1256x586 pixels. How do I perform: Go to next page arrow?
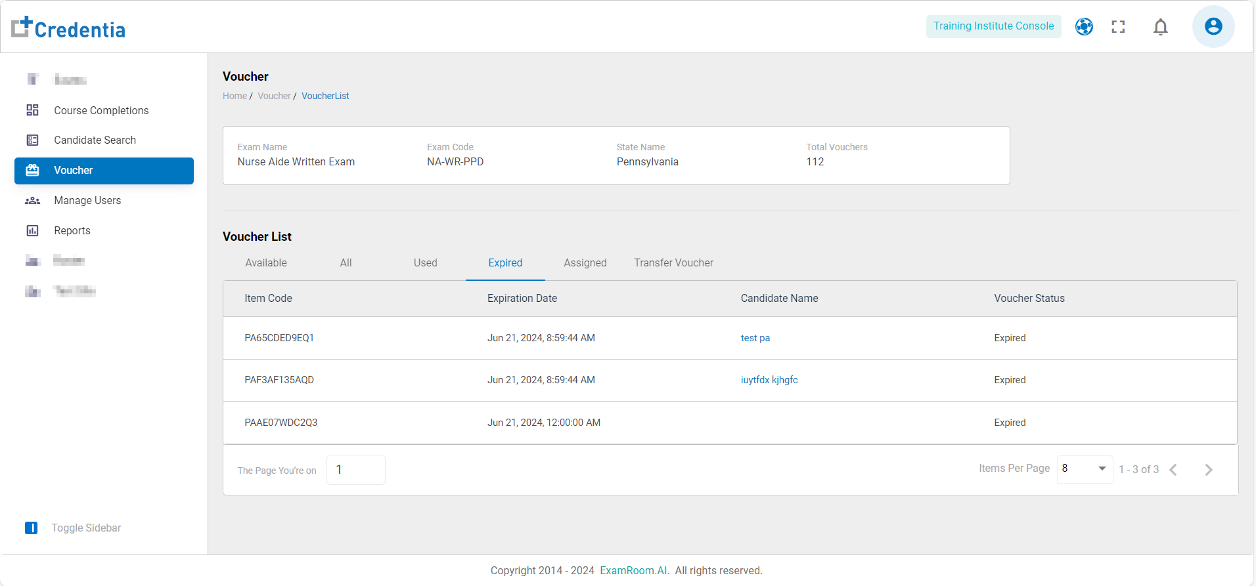pos(1209,470)
